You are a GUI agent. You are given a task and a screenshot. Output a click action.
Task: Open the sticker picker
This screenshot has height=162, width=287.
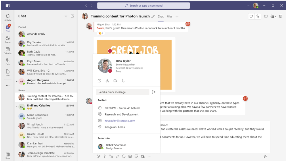tap(136, 156)
